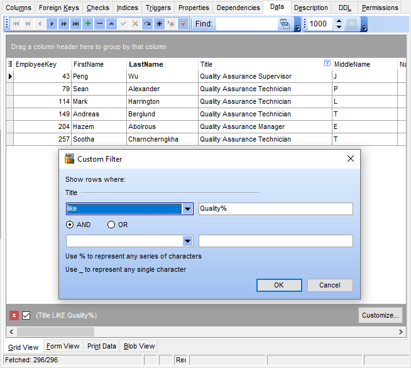The height and width of the screenshot is (368, 411).
Task: Click the filter icon in Title column header
Action: pyautogui.click(x=327, y=64)
